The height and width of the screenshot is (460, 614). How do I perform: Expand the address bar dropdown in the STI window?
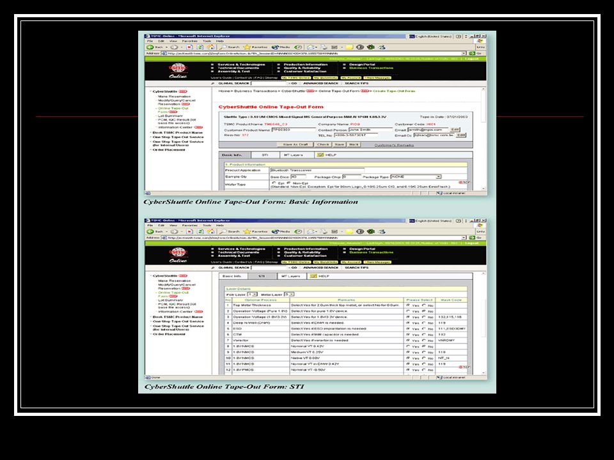tap(464, 238)
